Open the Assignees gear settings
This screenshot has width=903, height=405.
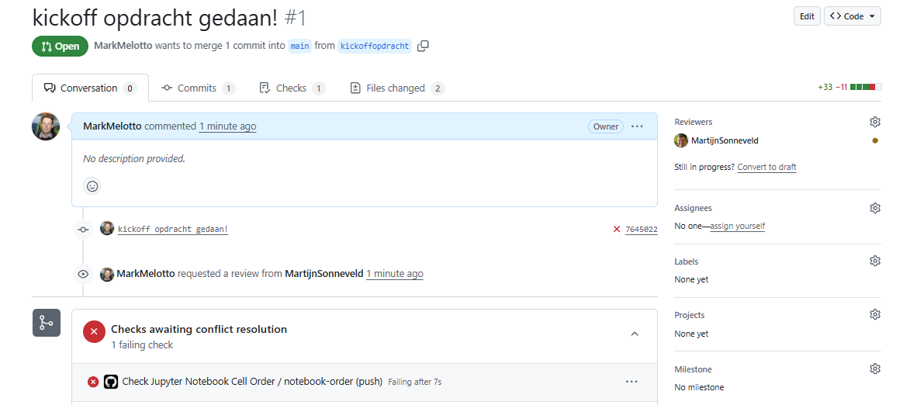pos(875,208)
